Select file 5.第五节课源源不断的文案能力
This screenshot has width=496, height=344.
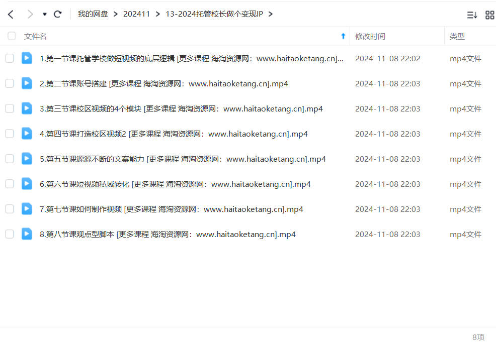[183, 159]
